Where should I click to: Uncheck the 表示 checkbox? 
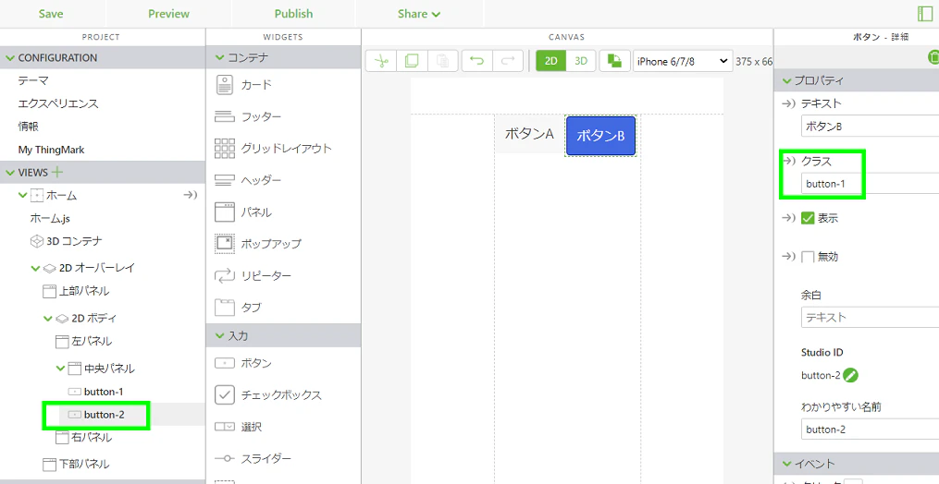[x=808, y=218]
